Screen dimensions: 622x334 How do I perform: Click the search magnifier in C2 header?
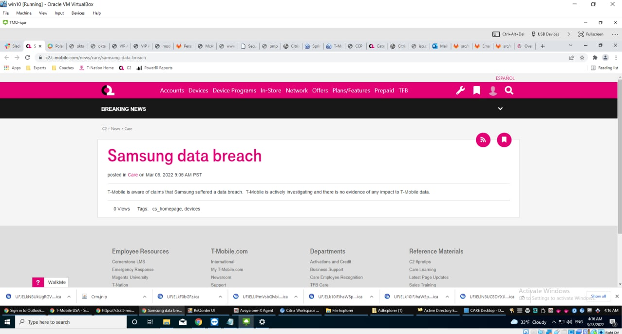click(x=509, y=90)
